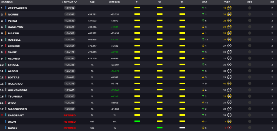The height and width of the screenshot is (131, 277).
Task: Click Gasly's green S2 sector bar
Action: (160, 127)
